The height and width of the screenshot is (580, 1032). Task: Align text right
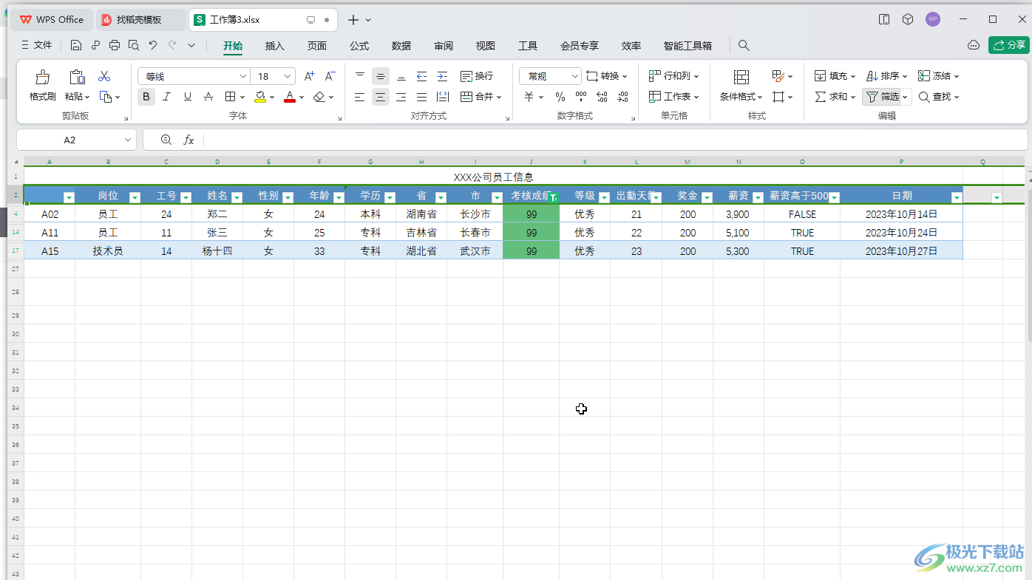point(401,97)
